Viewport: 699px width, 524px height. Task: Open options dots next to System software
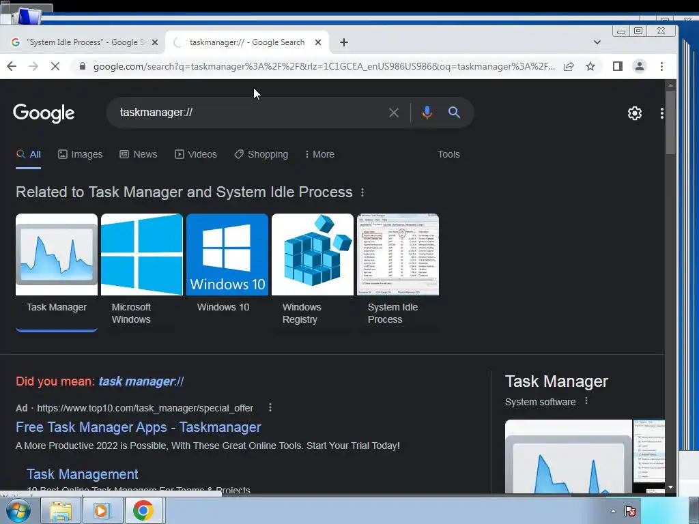586,401
